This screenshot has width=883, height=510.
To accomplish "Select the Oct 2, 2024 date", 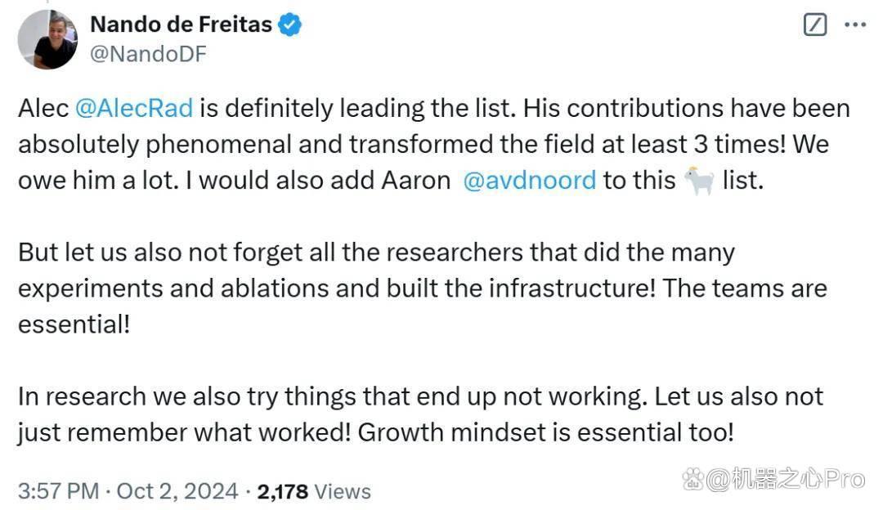I will (x=177, y=491).
